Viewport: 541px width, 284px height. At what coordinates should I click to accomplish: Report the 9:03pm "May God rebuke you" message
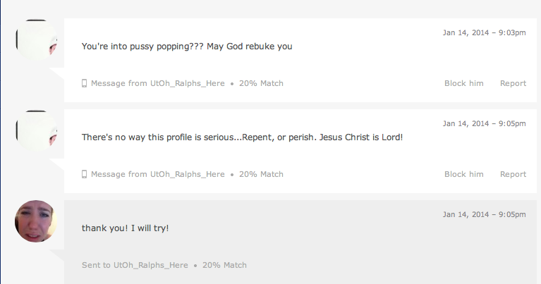coord(513,83)
